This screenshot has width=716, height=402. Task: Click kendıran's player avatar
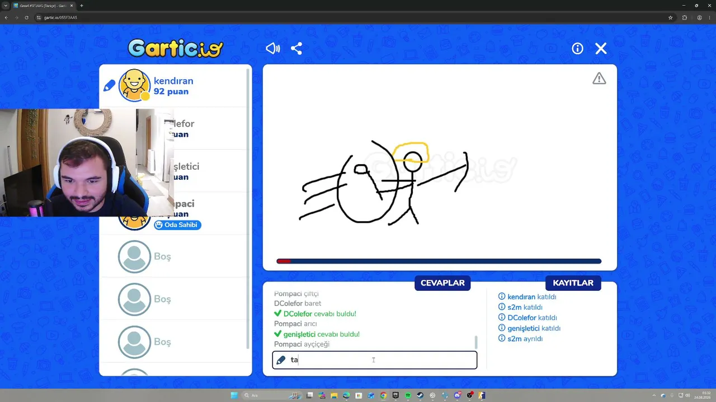pos(134,85)
